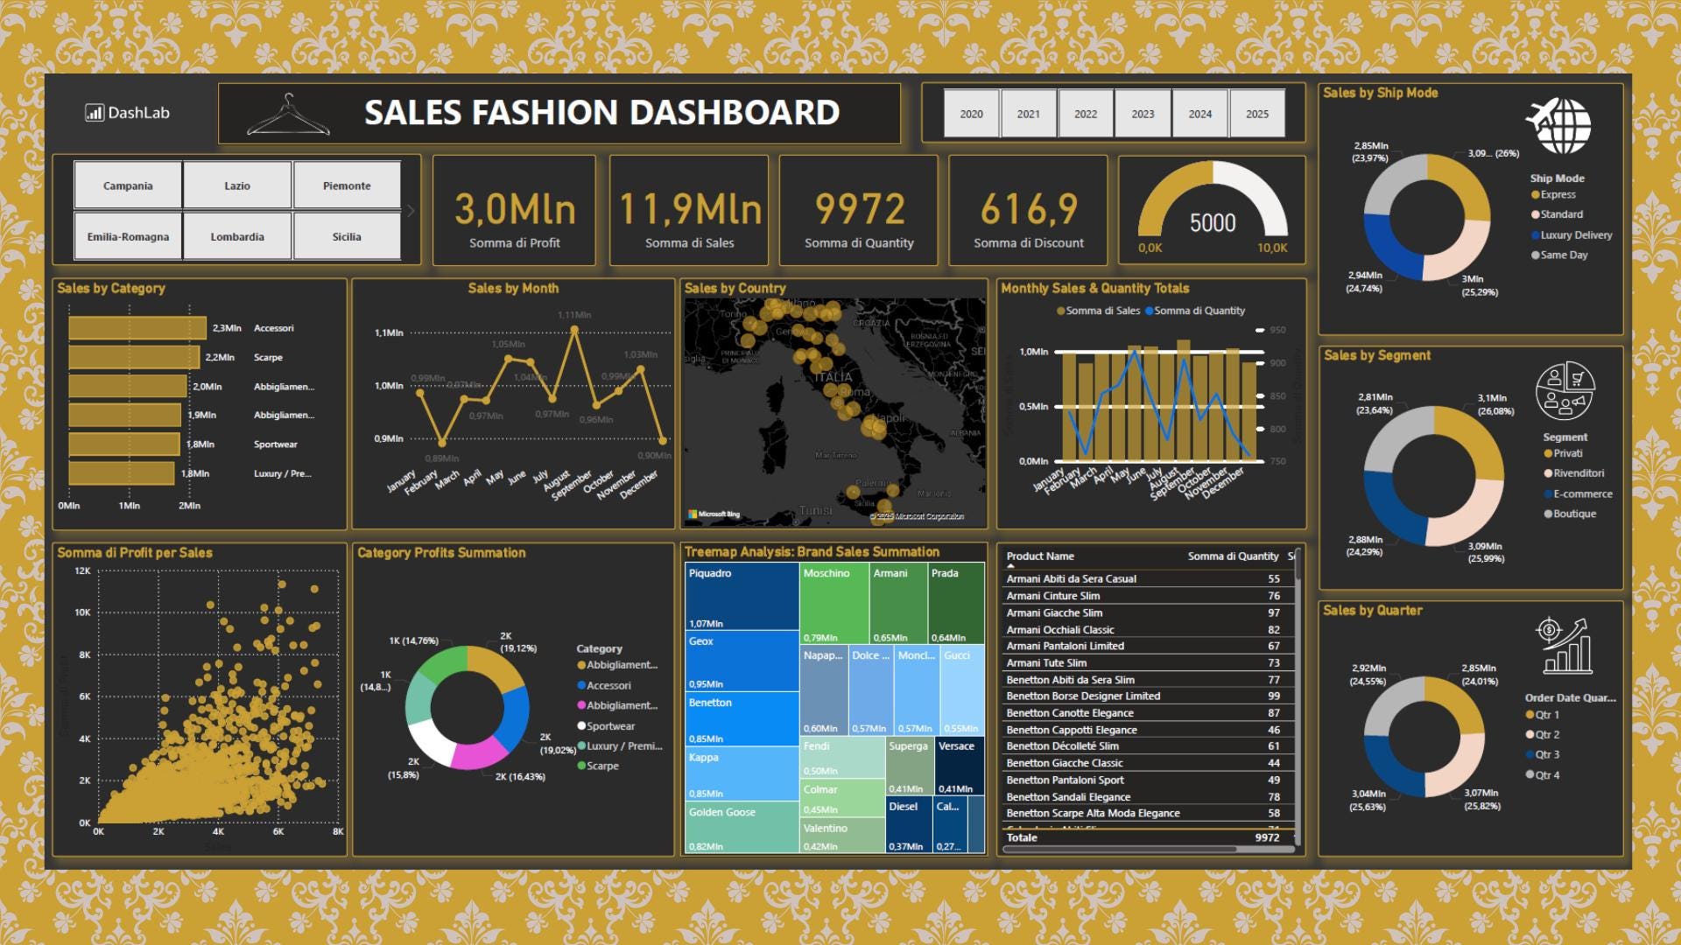Viewport: 1681px width, 945px height.
Task: Select Qtr 4 legend item
Action: coord(1543,775)
